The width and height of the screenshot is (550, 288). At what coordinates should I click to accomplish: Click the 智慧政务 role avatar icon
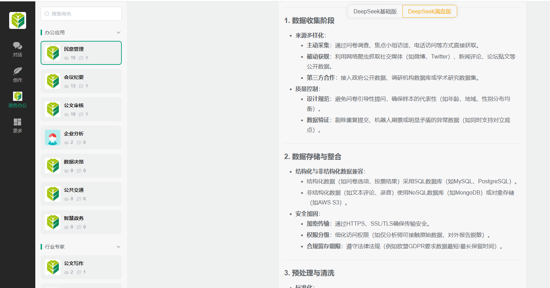[x=53, y=222]
